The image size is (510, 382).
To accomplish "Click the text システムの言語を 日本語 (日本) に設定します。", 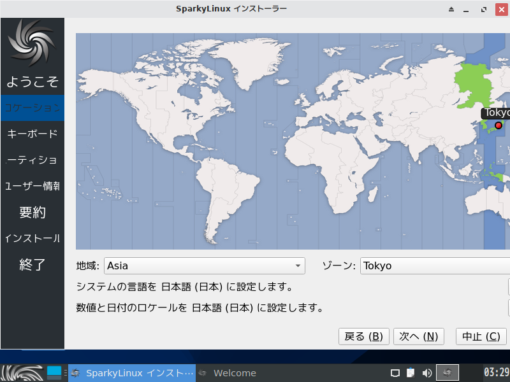I will [184, 287].
